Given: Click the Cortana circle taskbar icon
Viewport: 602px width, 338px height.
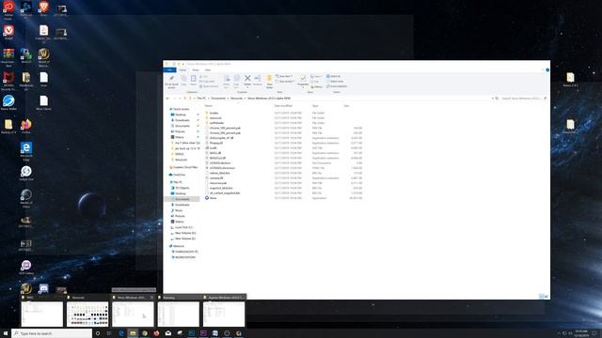Looking at the screenshot, I should [x=98, y=333].
